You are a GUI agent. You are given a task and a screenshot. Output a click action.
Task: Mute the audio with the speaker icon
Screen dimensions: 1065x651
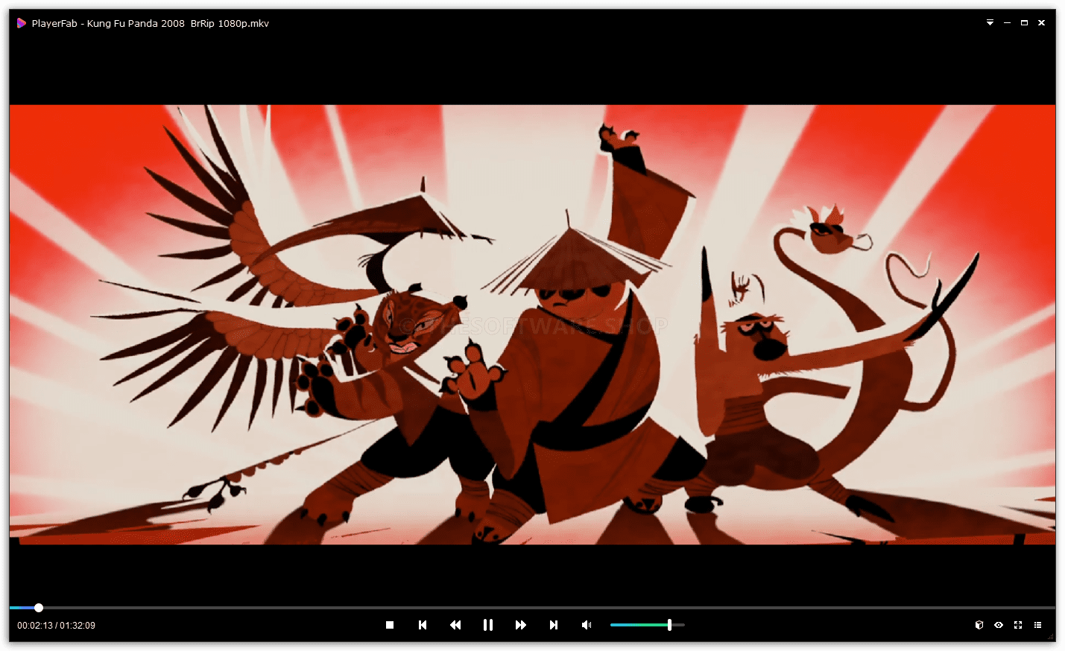click(x=587, y=625)
